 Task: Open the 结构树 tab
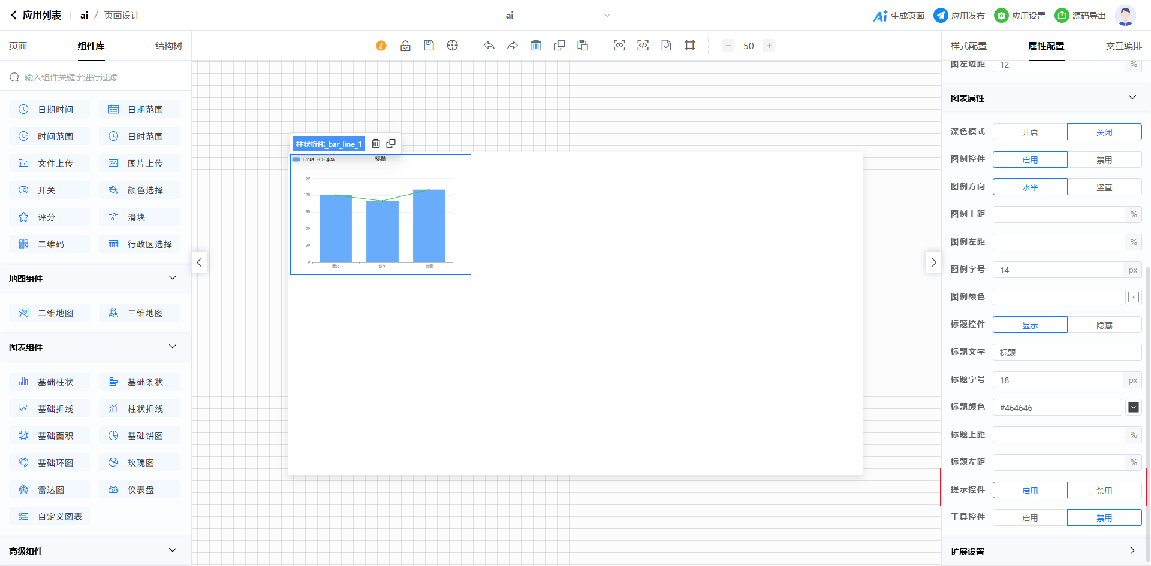click(x=168, y=46)
